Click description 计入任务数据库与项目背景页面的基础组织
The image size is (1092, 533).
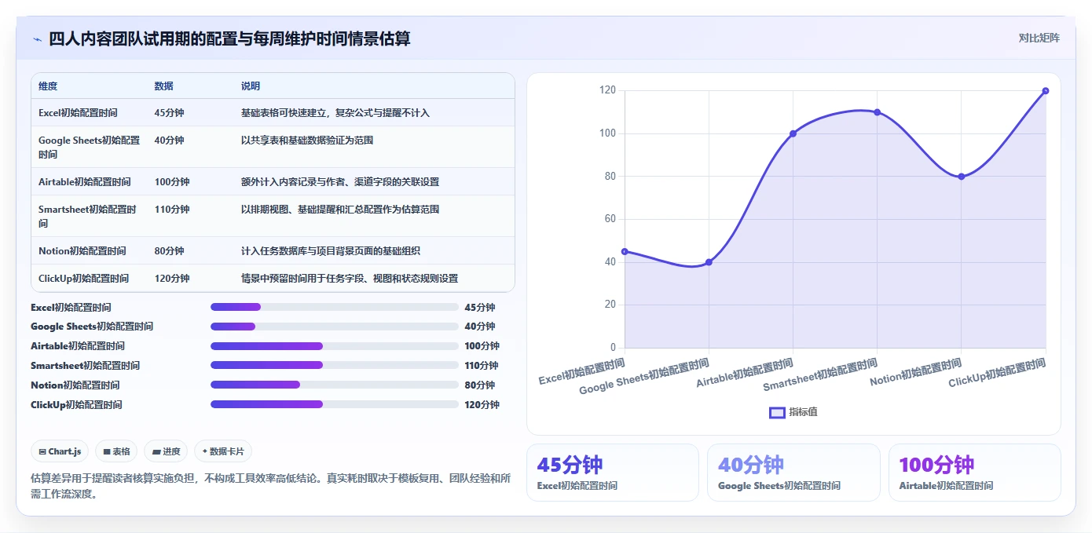pos(331,251)
